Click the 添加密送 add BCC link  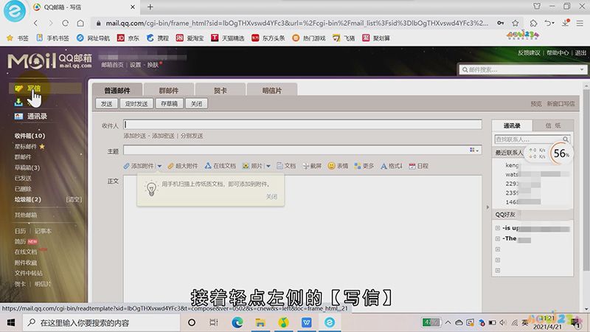(x=163, y=136)
